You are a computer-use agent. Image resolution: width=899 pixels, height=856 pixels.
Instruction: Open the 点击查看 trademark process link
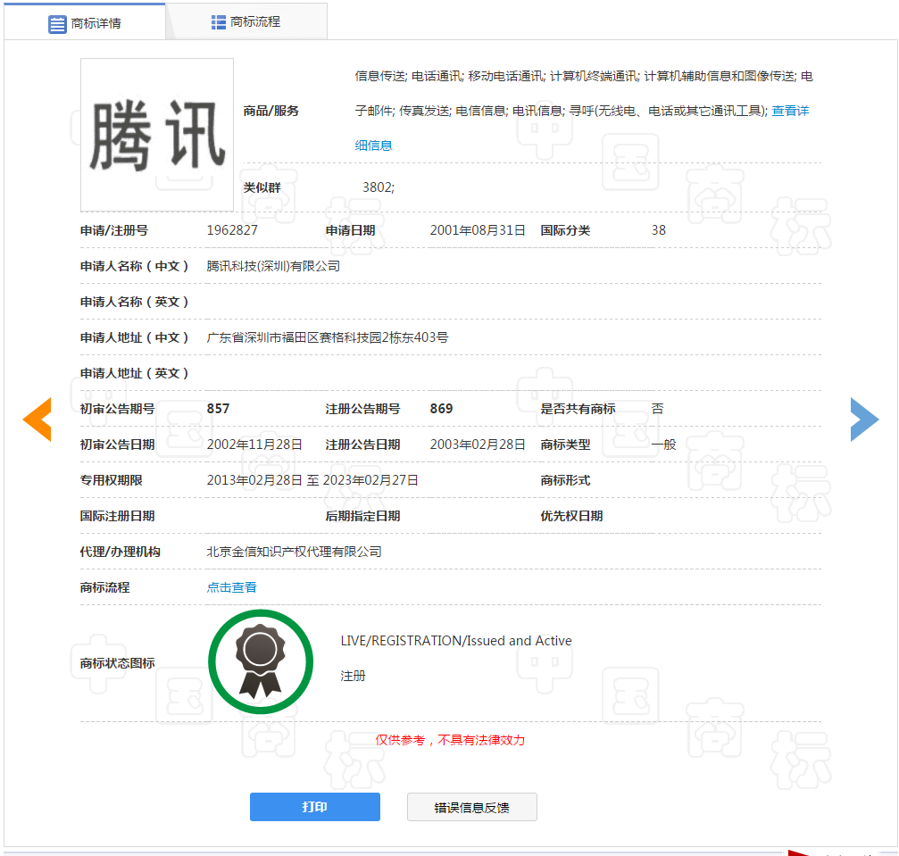[231, 587]
